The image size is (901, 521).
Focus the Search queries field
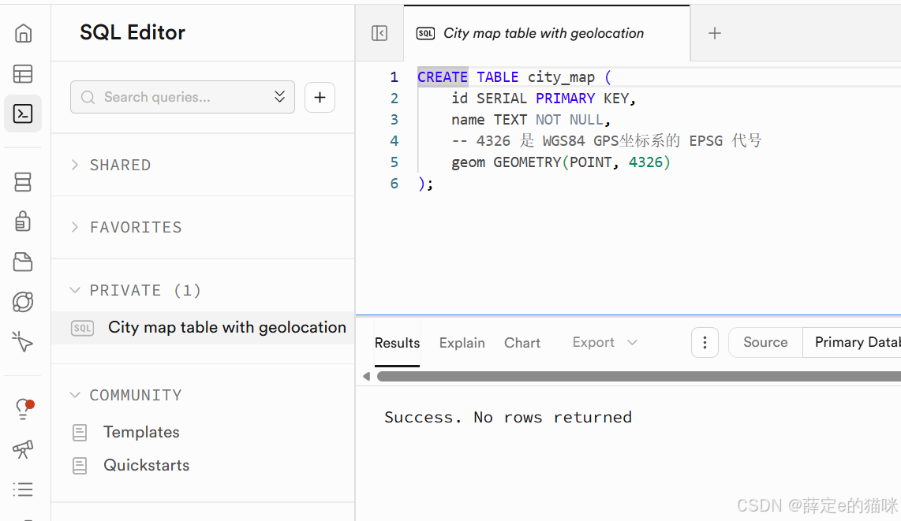[x=183, y=97]
